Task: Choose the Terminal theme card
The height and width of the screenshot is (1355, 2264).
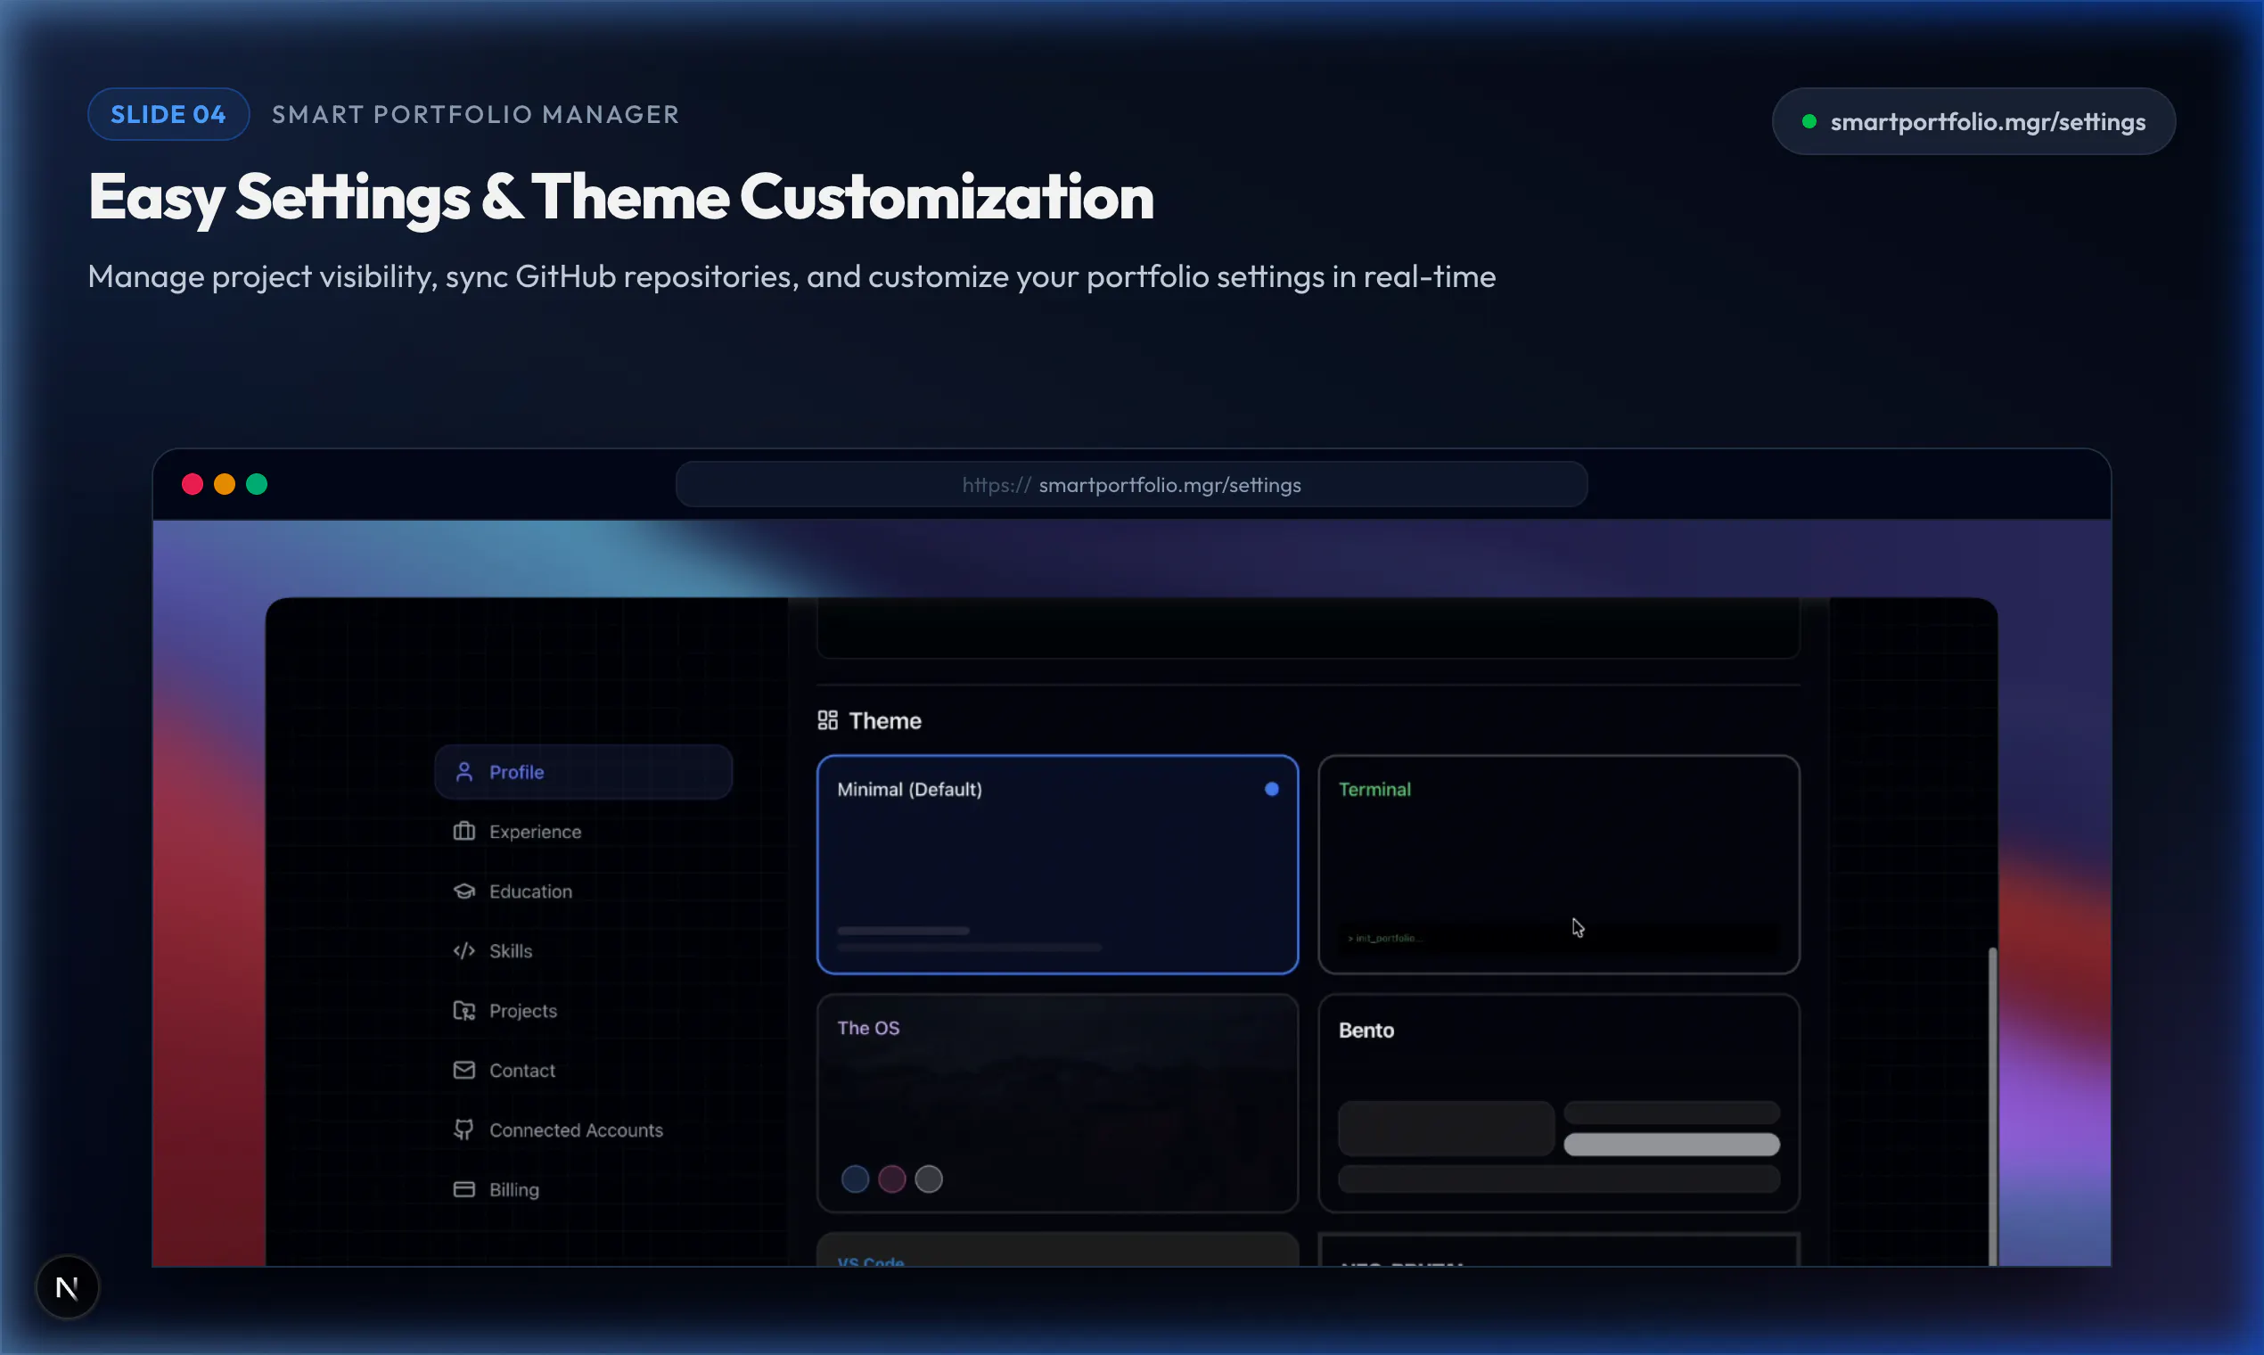Action: tap(1558, 865)
